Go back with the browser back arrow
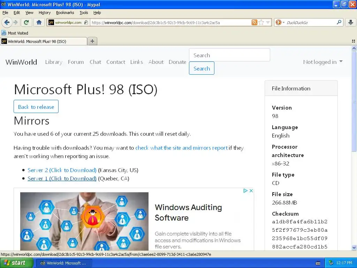The width and height of the screenshot is (357, 268). click(7, 22)
